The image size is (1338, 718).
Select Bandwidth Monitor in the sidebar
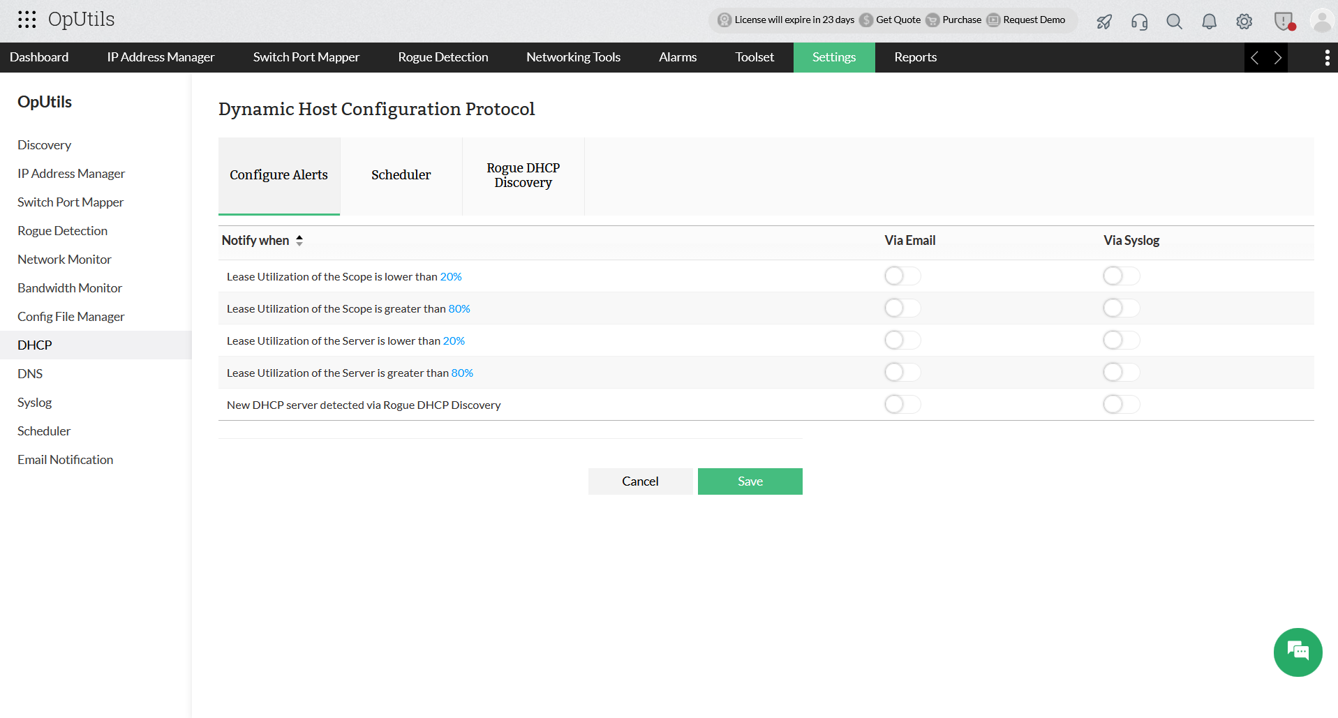[96, 288]
